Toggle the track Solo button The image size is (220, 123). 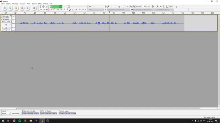(x=9, y=22)
